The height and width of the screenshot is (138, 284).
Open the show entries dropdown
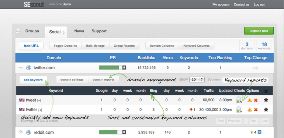point(197,79)
